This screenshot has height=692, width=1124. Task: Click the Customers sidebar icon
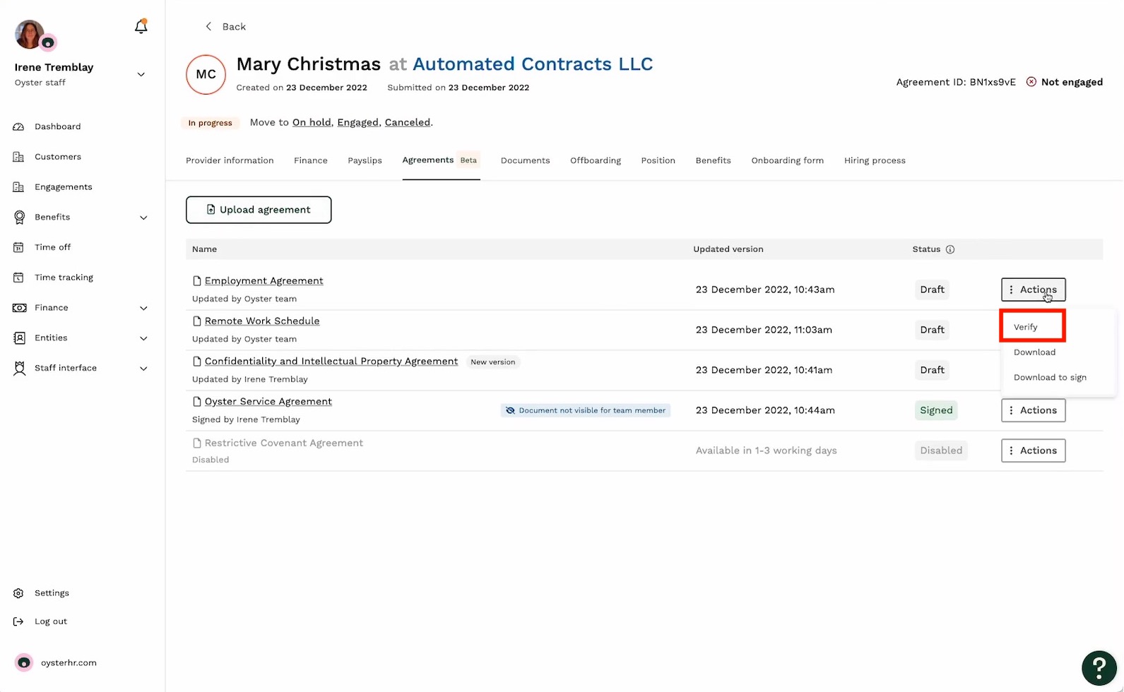point(19,157)
